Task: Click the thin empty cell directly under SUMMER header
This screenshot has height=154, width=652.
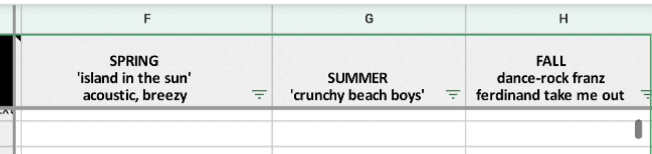Action: (x=369, y=115)
